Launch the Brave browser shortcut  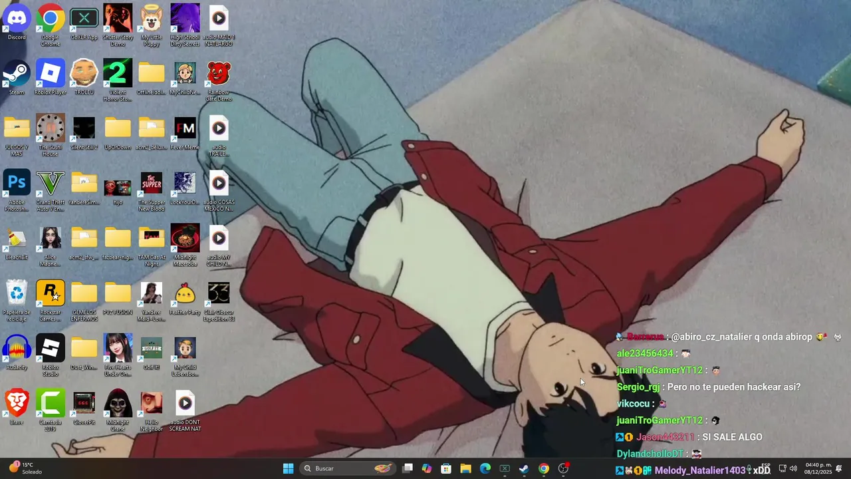click(17, 408)
